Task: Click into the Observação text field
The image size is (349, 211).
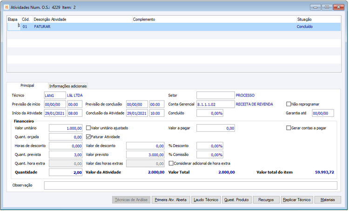Action: point(190,185)
